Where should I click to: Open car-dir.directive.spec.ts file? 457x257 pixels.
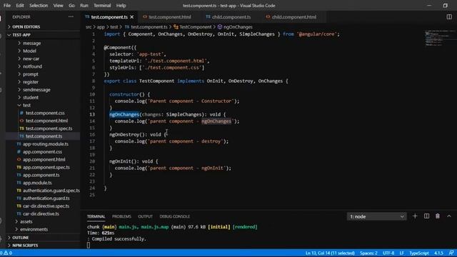tap(46, 206)
